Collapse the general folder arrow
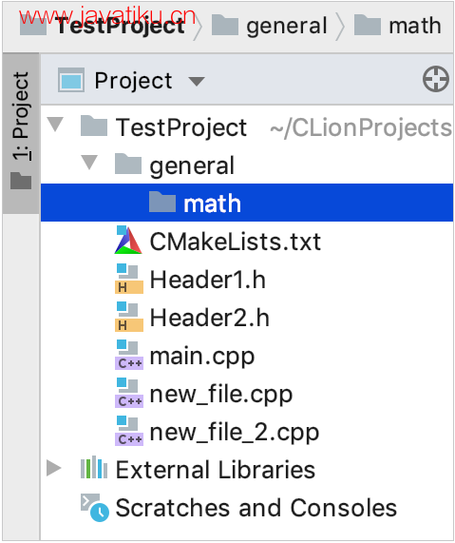 pos(89,163)
